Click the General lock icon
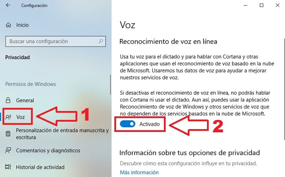This screenshot has height=177, width=285. tap(8, 100)
